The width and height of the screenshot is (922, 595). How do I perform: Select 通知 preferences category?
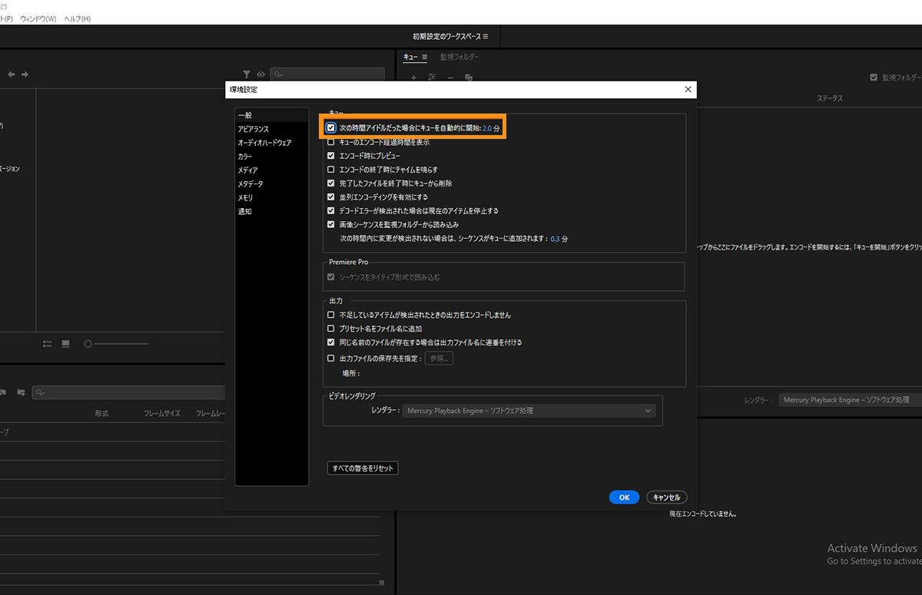tap(271, 211)
